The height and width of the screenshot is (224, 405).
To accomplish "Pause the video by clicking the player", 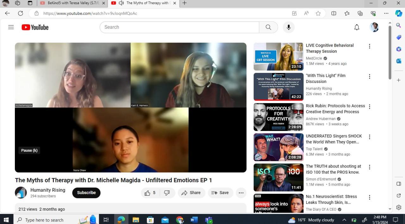I will coord(131,108).
